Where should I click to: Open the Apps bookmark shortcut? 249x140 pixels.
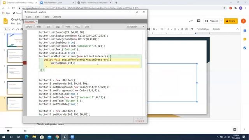(x=6, y=13)
